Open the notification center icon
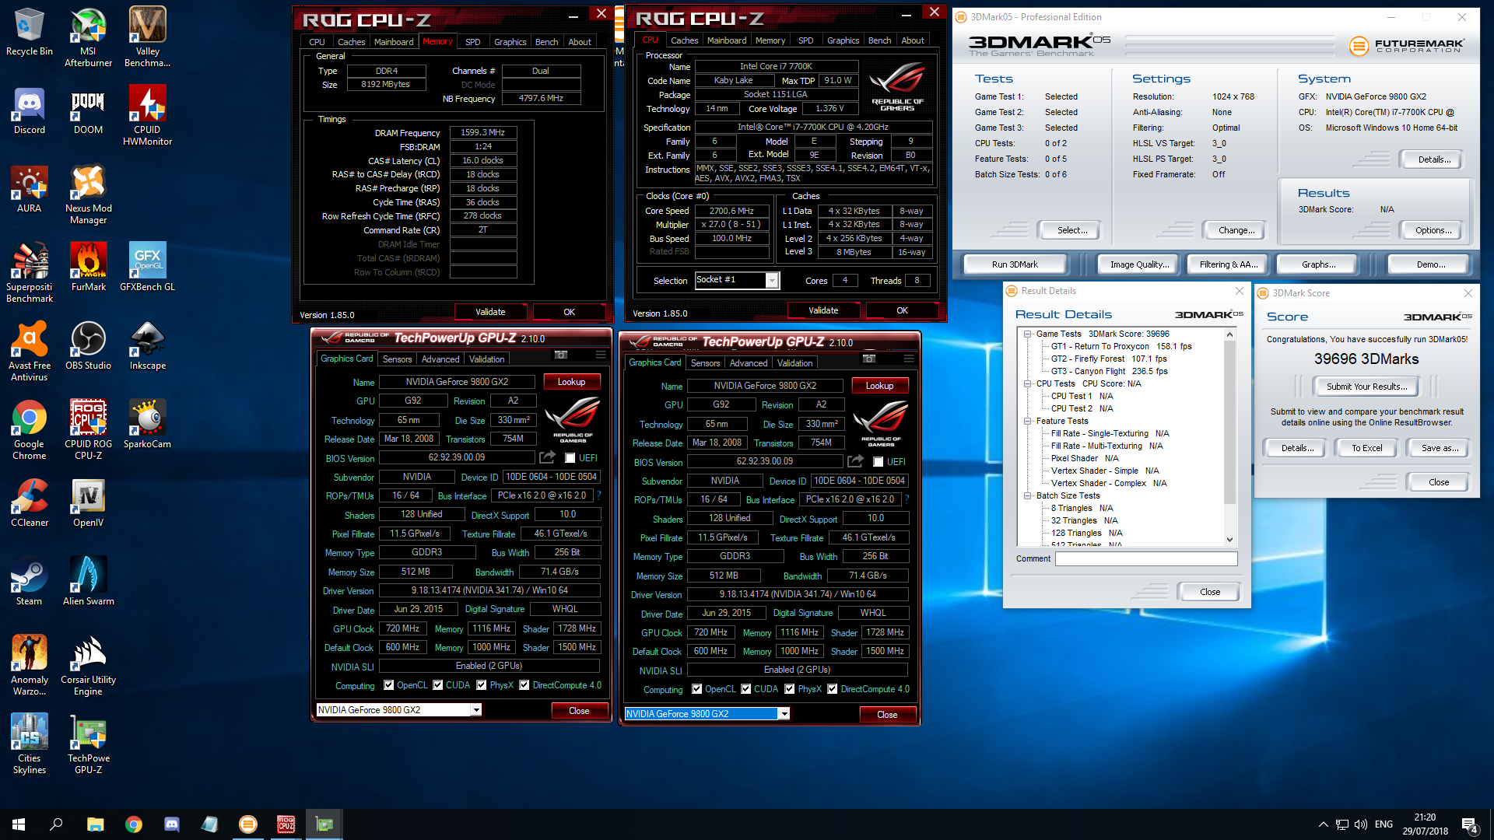This screenshot has width=1494, height=840. click(1470, 824)
